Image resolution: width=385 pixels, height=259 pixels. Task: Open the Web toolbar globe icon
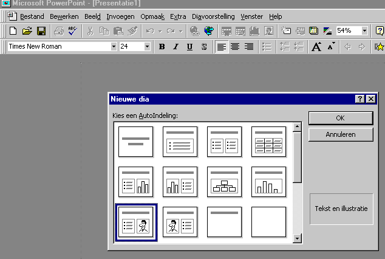pyautogui.click(x=209, y=31)
